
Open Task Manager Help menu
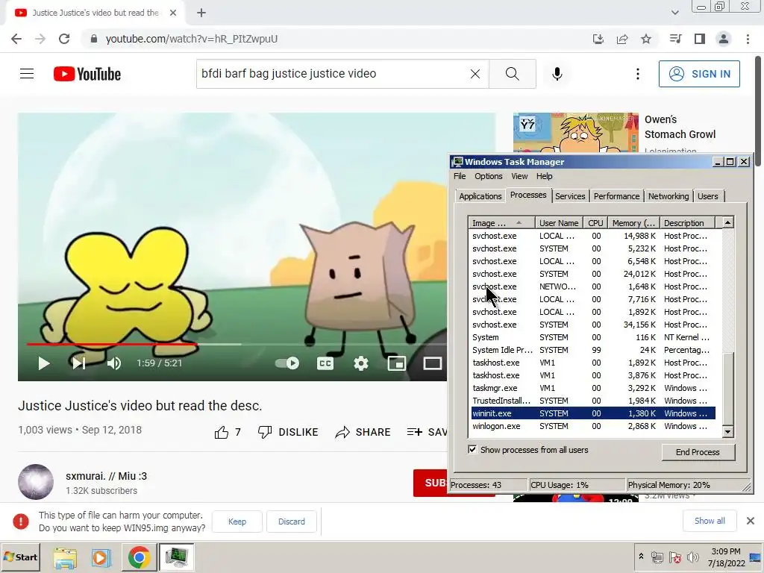(x=544, y=176)
